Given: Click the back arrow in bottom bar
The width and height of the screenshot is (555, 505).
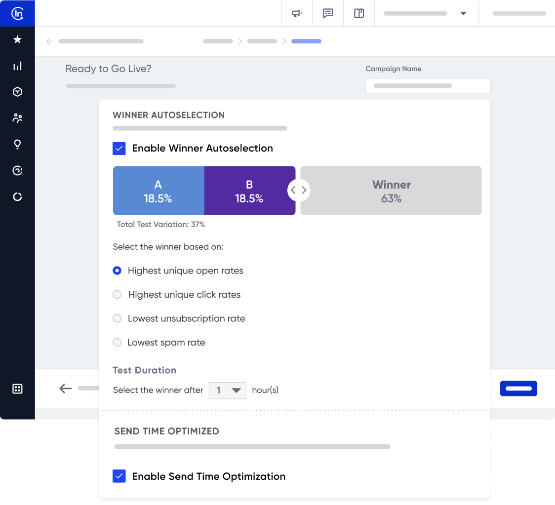Looking at the screenshot, I should 66,388.
